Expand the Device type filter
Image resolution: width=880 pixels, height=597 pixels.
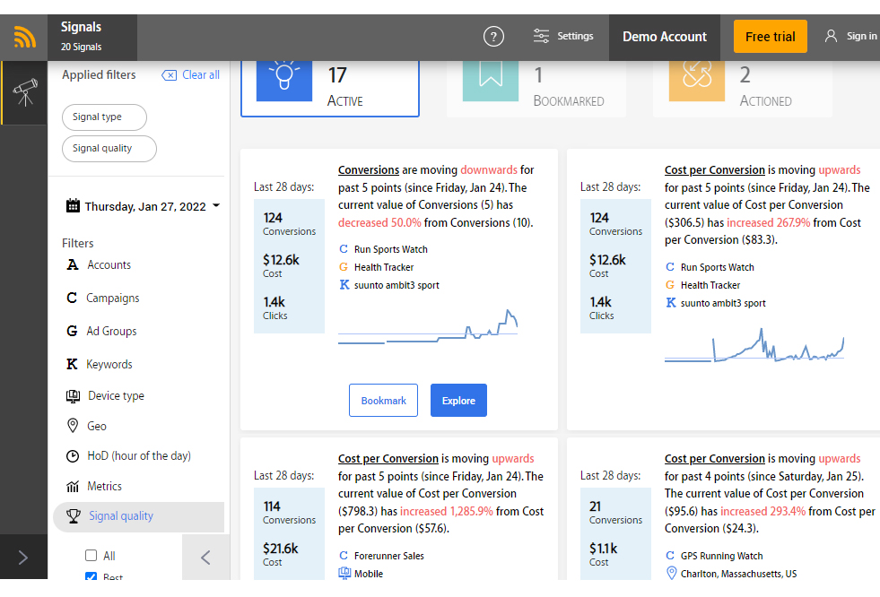click(116, 395)
